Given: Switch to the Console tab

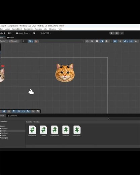Looking at the screenshot, I should pos(12,116).
